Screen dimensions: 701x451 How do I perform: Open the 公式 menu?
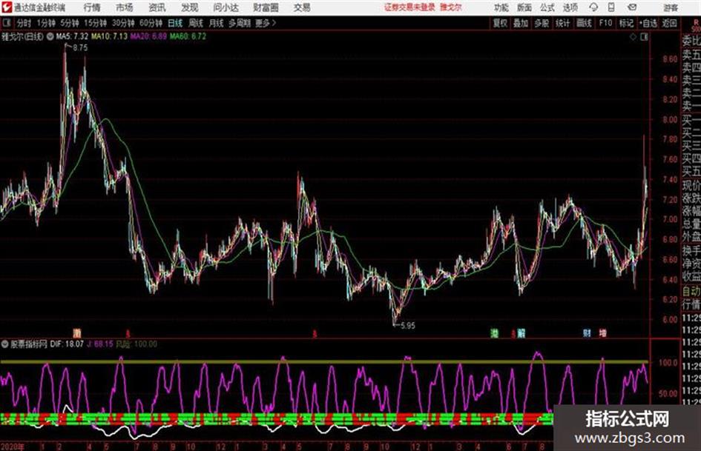click(x=547, y=7)
